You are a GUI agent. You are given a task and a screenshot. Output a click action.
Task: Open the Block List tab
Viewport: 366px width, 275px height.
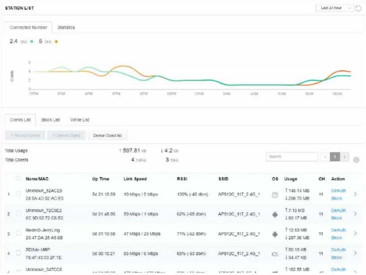pos(51,120)
